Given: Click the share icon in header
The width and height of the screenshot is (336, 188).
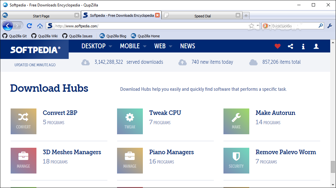Looking at the screenshot, I should (290, 46).
